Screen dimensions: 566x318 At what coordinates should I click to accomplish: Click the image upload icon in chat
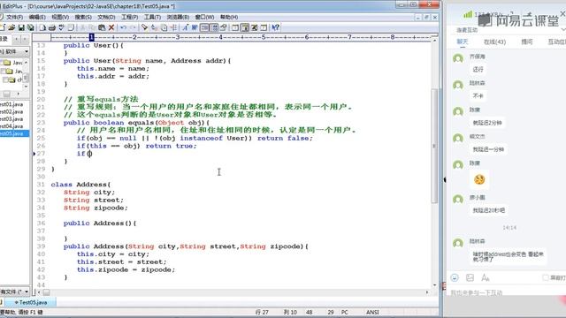point(470,277)
